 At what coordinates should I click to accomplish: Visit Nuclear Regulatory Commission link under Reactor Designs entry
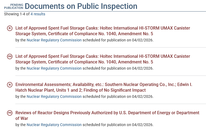click(54, 125)
